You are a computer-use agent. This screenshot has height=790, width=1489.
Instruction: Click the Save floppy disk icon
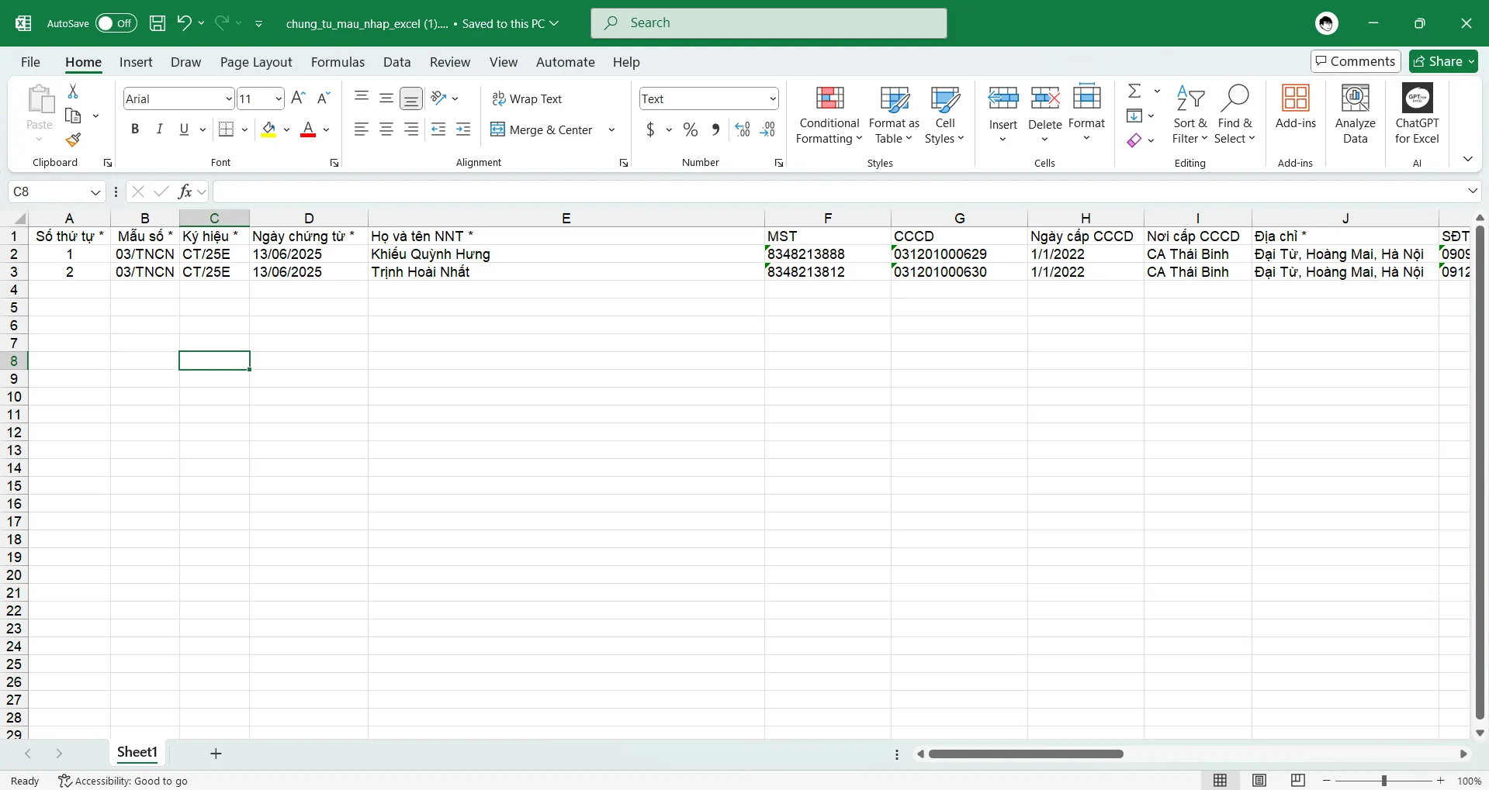click(x=158, y=23)
